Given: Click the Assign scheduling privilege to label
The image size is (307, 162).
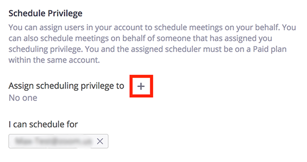Looking at the screenshot, I should click(x=66, y=86).
